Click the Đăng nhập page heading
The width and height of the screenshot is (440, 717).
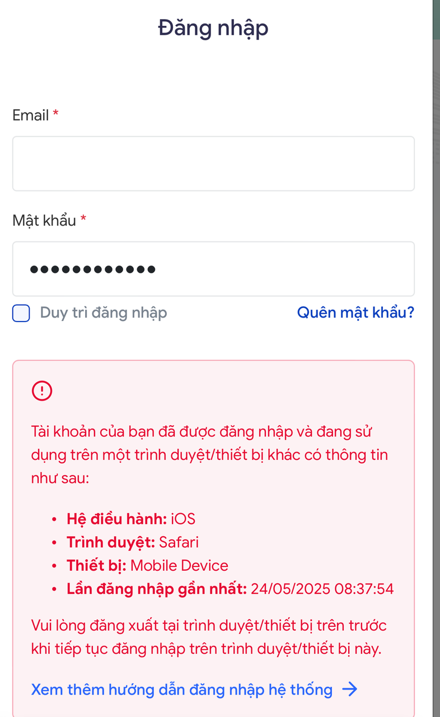[213, 27]
